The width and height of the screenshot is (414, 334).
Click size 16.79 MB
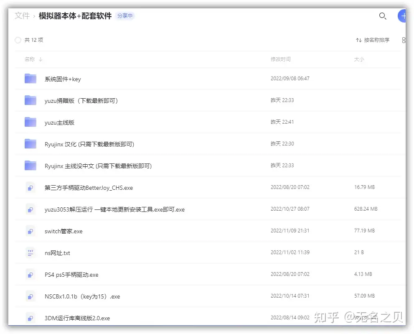tap(364, 187)
